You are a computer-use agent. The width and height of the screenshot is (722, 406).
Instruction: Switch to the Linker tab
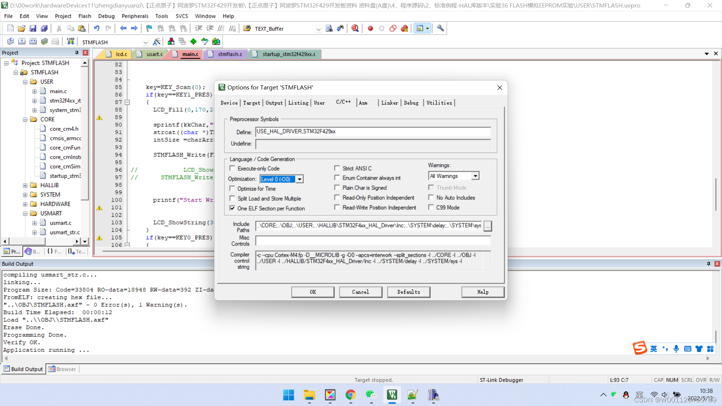pyautogui.click(x=390, y=103)
